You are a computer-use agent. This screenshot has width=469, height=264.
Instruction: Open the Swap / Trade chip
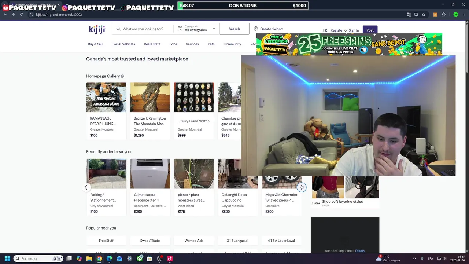[150, 241]
